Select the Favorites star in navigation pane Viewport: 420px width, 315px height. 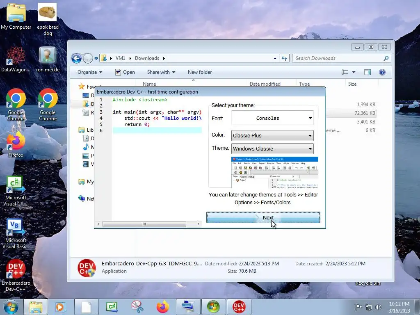click(x=82, y=87)
